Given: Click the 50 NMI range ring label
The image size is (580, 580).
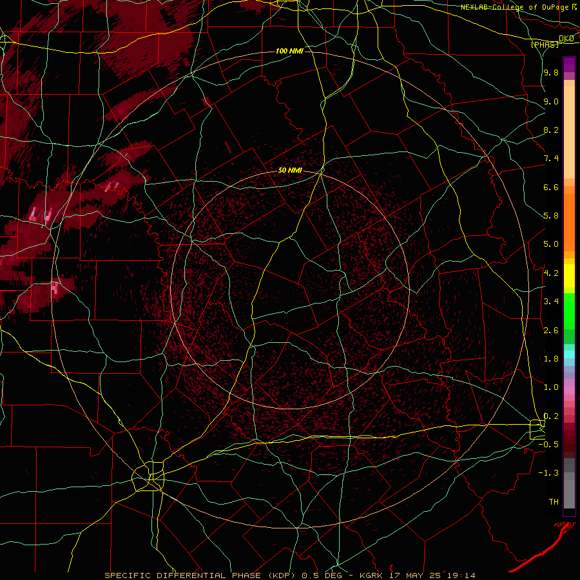Looking at the screenshot, I should tap(290, 171).
